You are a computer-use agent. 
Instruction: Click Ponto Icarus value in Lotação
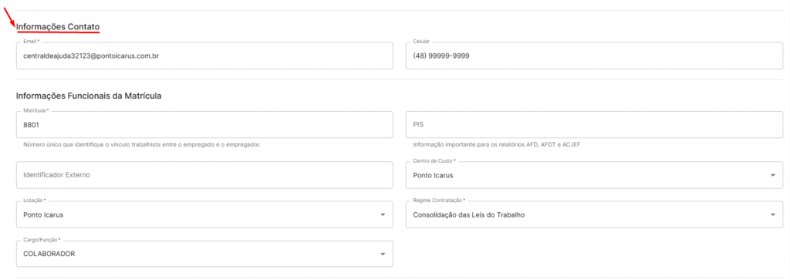(x=43, y=215)
